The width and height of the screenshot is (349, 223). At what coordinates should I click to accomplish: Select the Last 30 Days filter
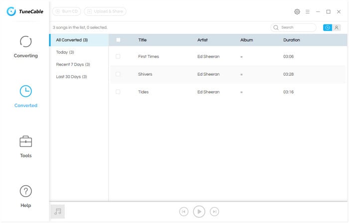click(71, 77)
